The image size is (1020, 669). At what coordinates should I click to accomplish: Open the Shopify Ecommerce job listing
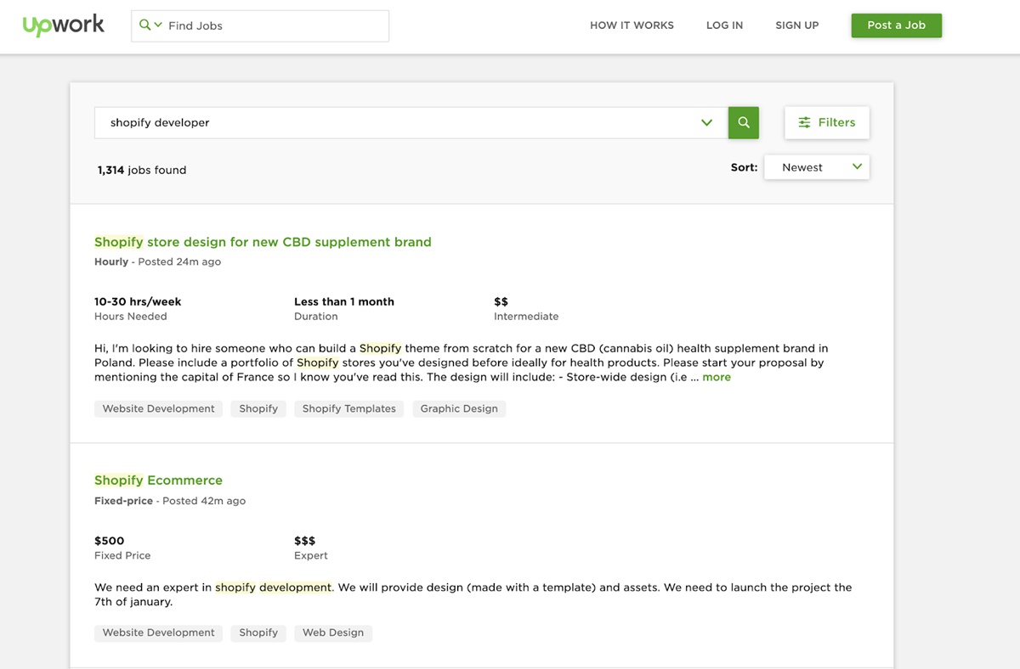158,481
